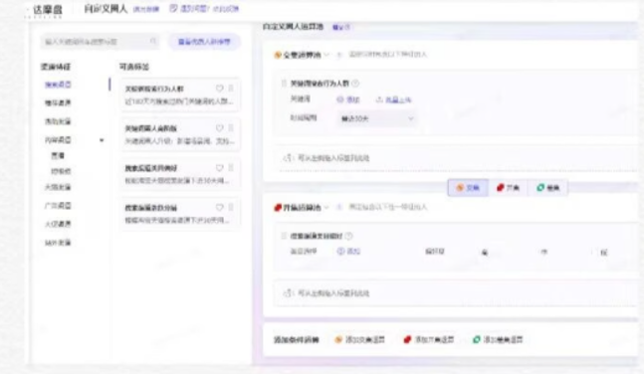Click the drag handle on the third tag card
The image size is (644, 374).
pos(231,167)
